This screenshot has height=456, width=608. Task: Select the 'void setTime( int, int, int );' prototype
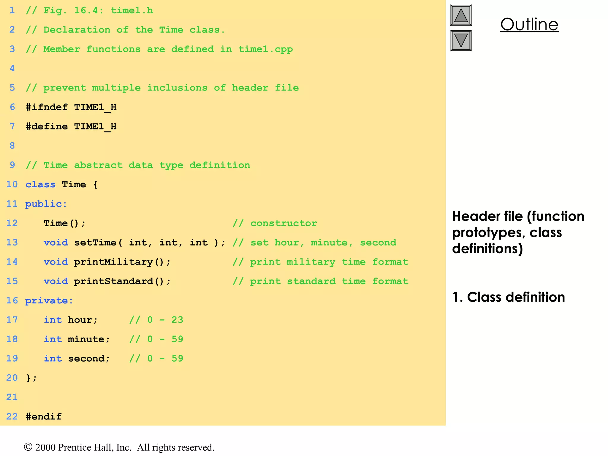pos(134,243)
